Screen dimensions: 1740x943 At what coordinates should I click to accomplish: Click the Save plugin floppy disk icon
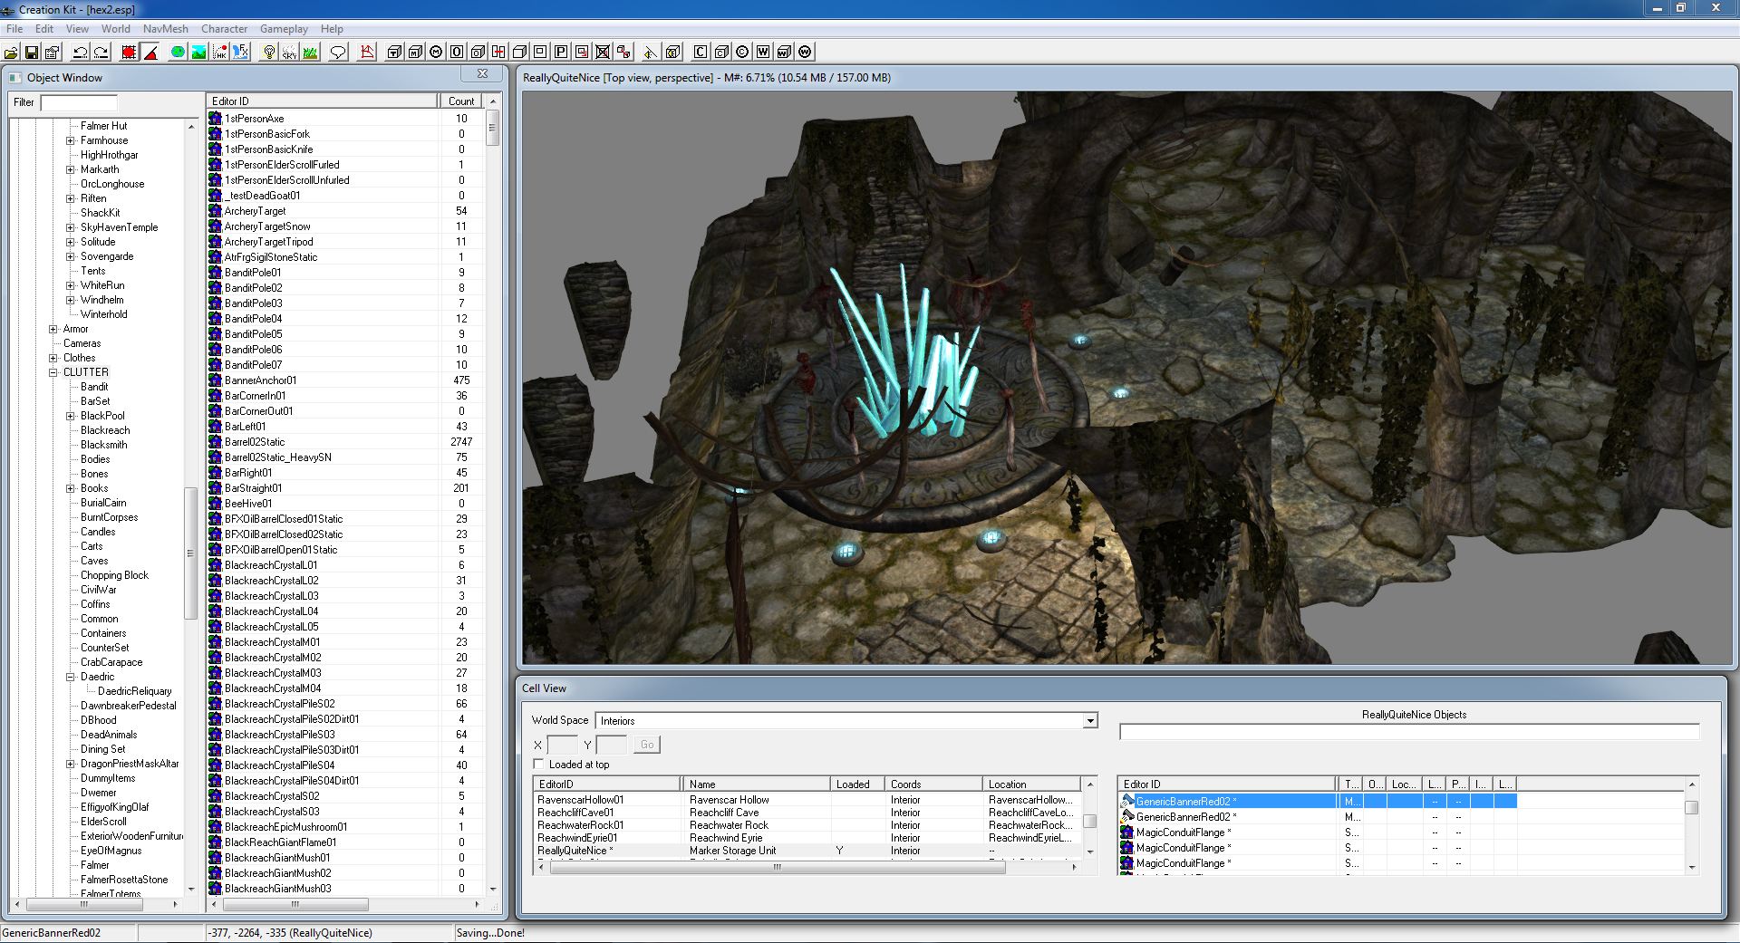pos(32,53)
